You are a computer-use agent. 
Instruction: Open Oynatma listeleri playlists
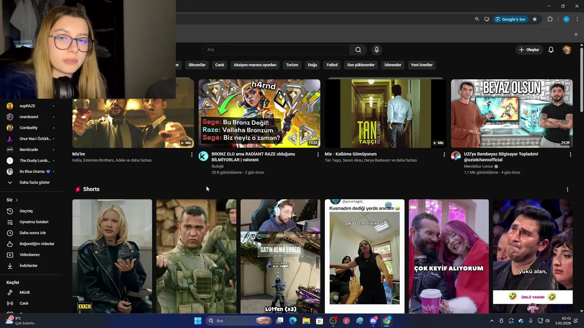tap(31, 222)
